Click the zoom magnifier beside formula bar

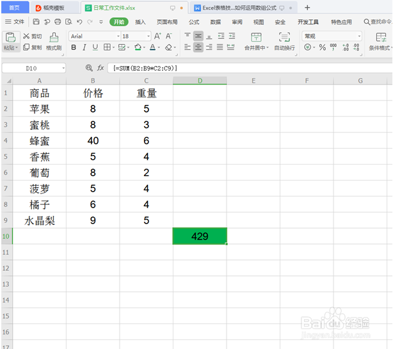click(x=89, y=68)
